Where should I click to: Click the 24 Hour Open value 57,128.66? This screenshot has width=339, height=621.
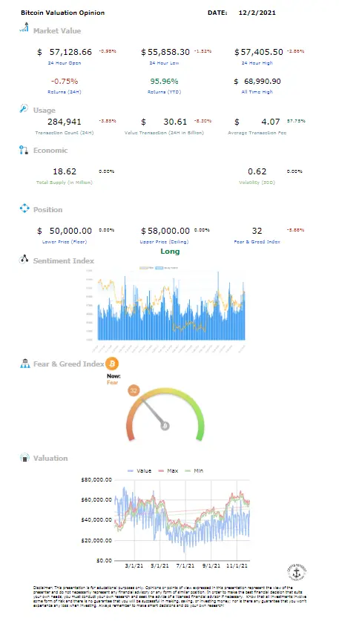pyautogui.click(x=70, y=52)
